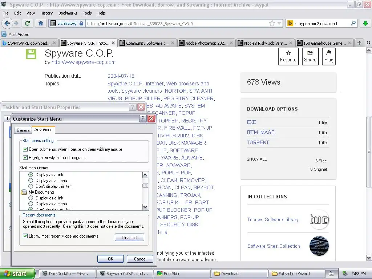Open Downloads folder from the taskbar
This screenshot has width=372, height=279.
click(239, 274)
